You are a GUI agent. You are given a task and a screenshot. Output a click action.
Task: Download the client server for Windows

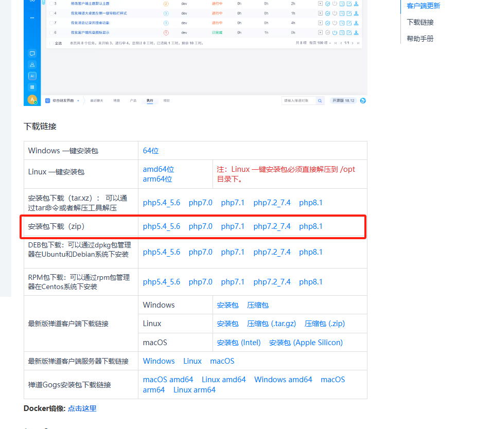point(159,361)
